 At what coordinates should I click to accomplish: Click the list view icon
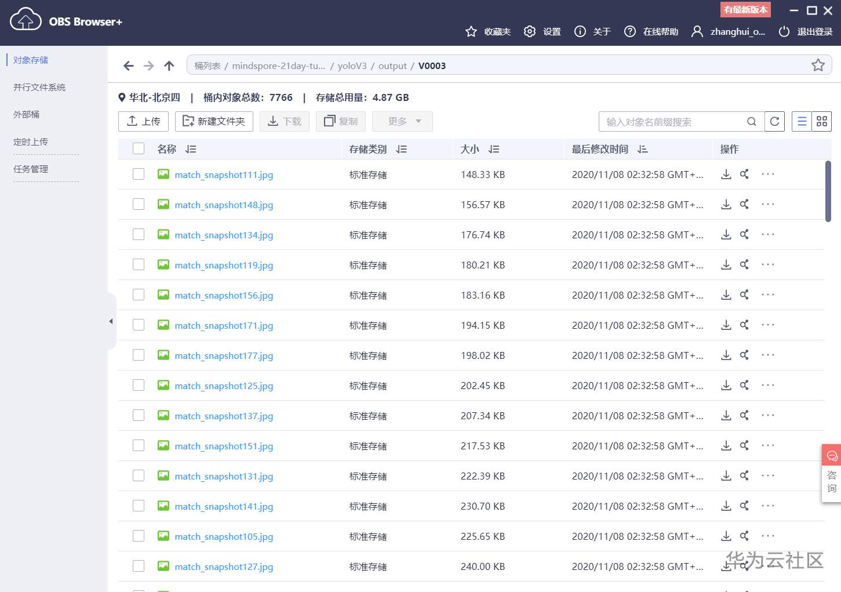[802, 121]
